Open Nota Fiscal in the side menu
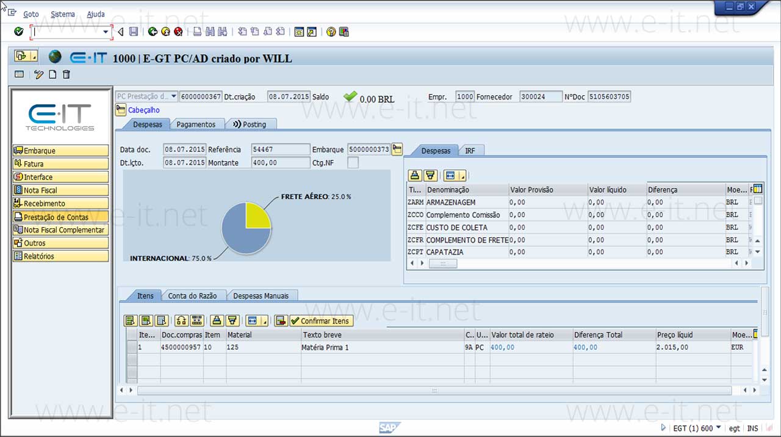This screenshot has height=437, width=781. 60,190
